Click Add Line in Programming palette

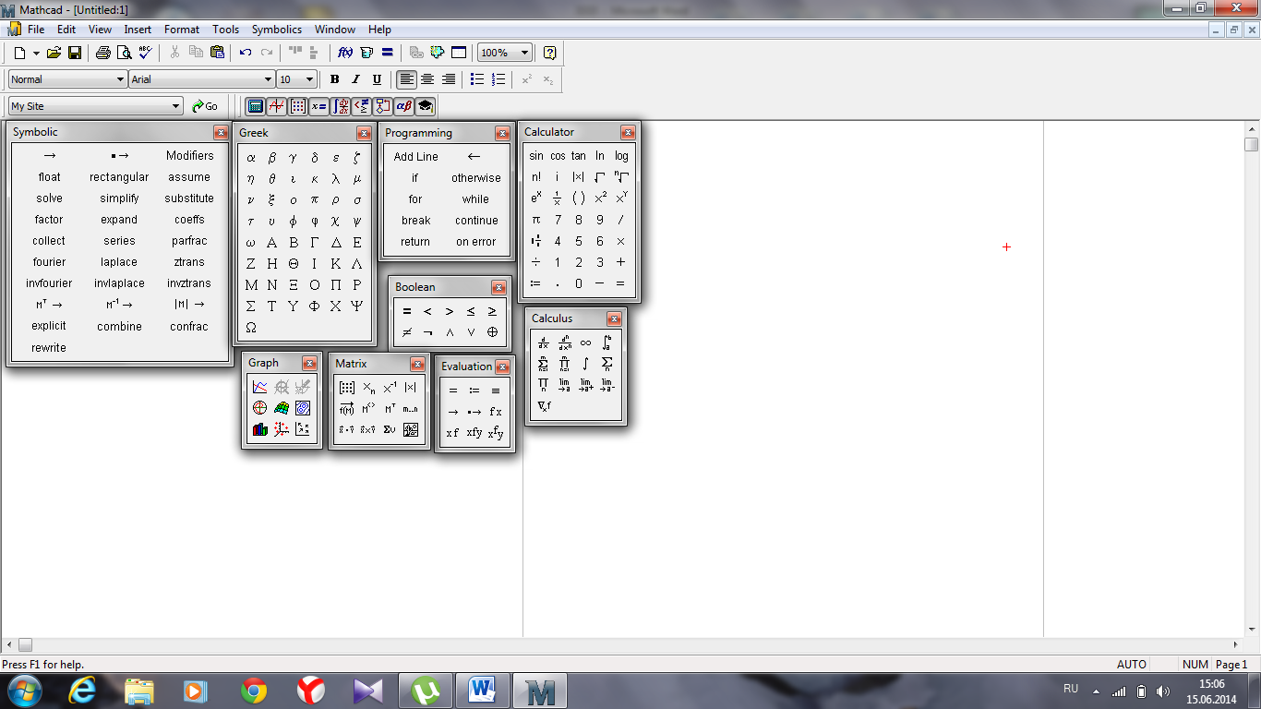415,157
